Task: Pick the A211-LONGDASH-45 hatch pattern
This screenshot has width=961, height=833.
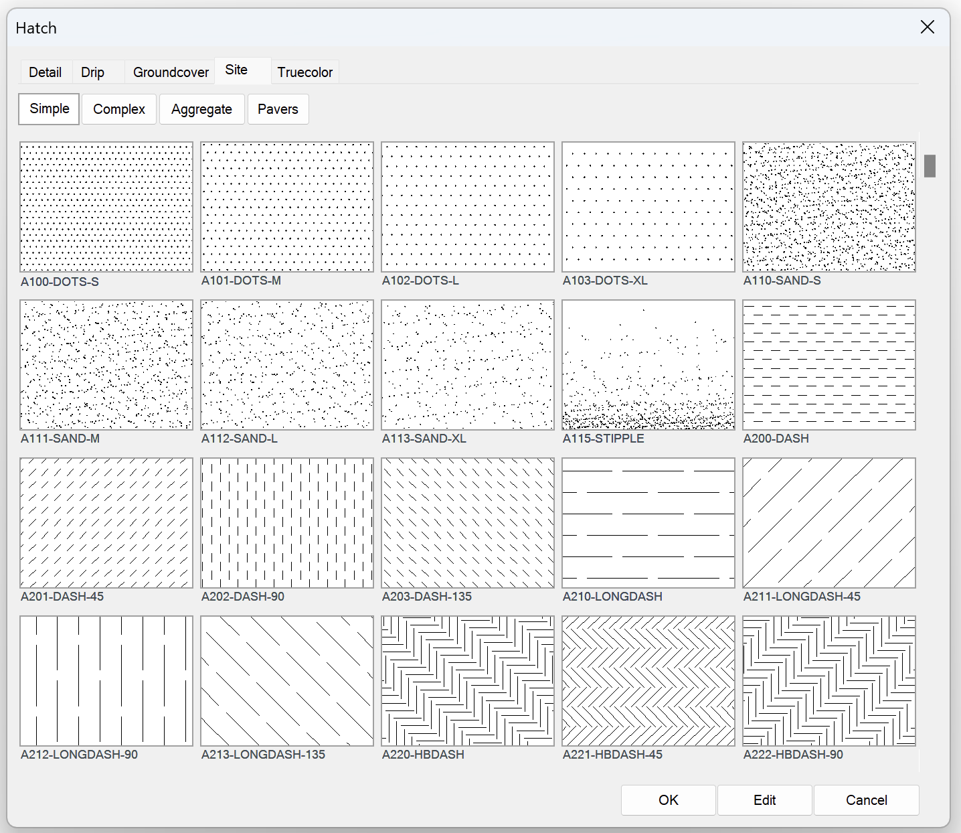Action: coord(829,523)
